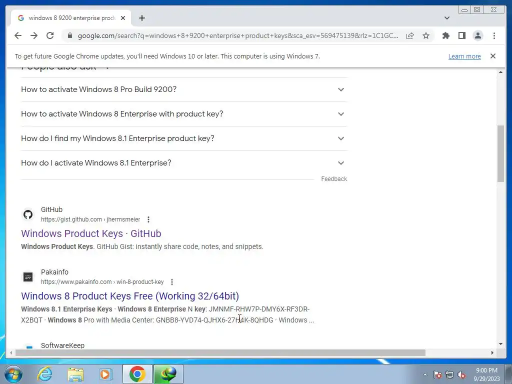Open Learn more about Chrome updates
Viewport: 512px width, 384px height.
click(x=464, y=56)
